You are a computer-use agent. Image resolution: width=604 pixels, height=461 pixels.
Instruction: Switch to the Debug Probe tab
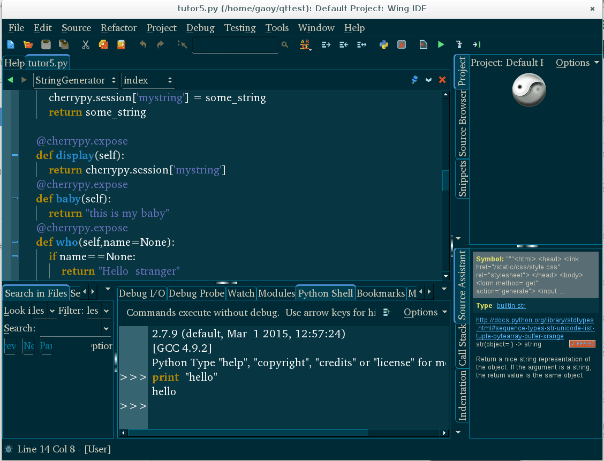pyautogui.click(x=196, y=293)
